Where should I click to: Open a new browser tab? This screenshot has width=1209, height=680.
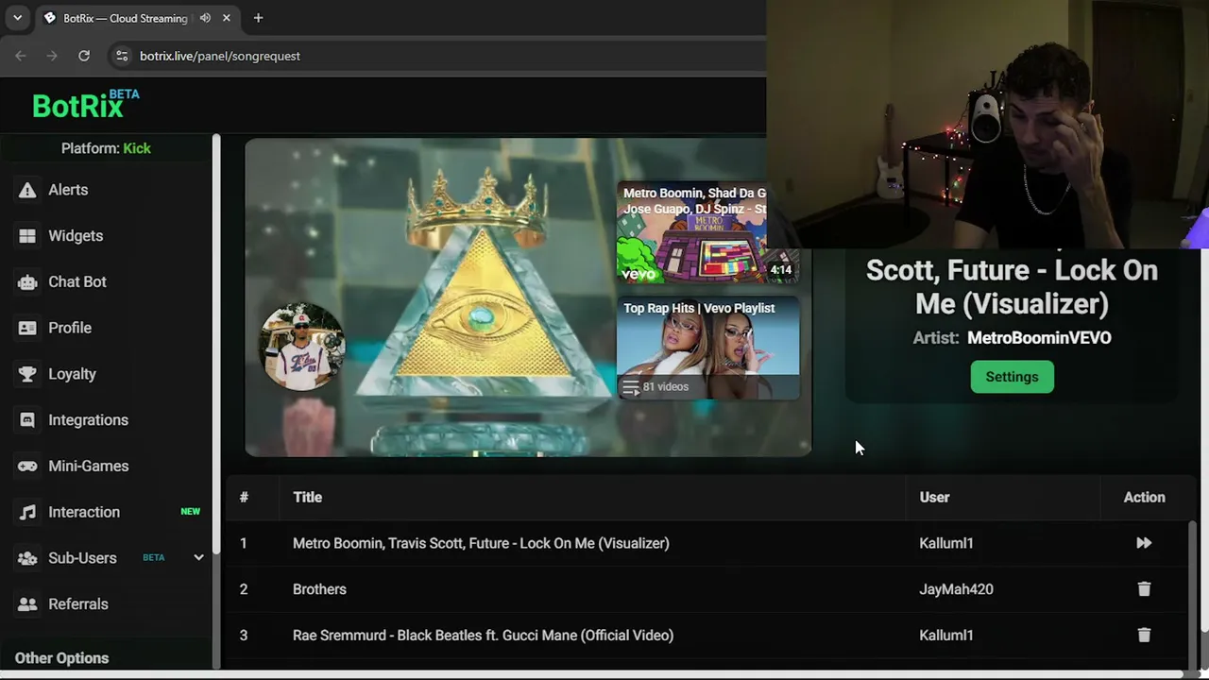click(258, 18)
